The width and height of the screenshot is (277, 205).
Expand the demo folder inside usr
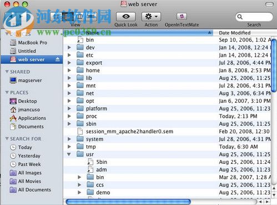point(79,192)
